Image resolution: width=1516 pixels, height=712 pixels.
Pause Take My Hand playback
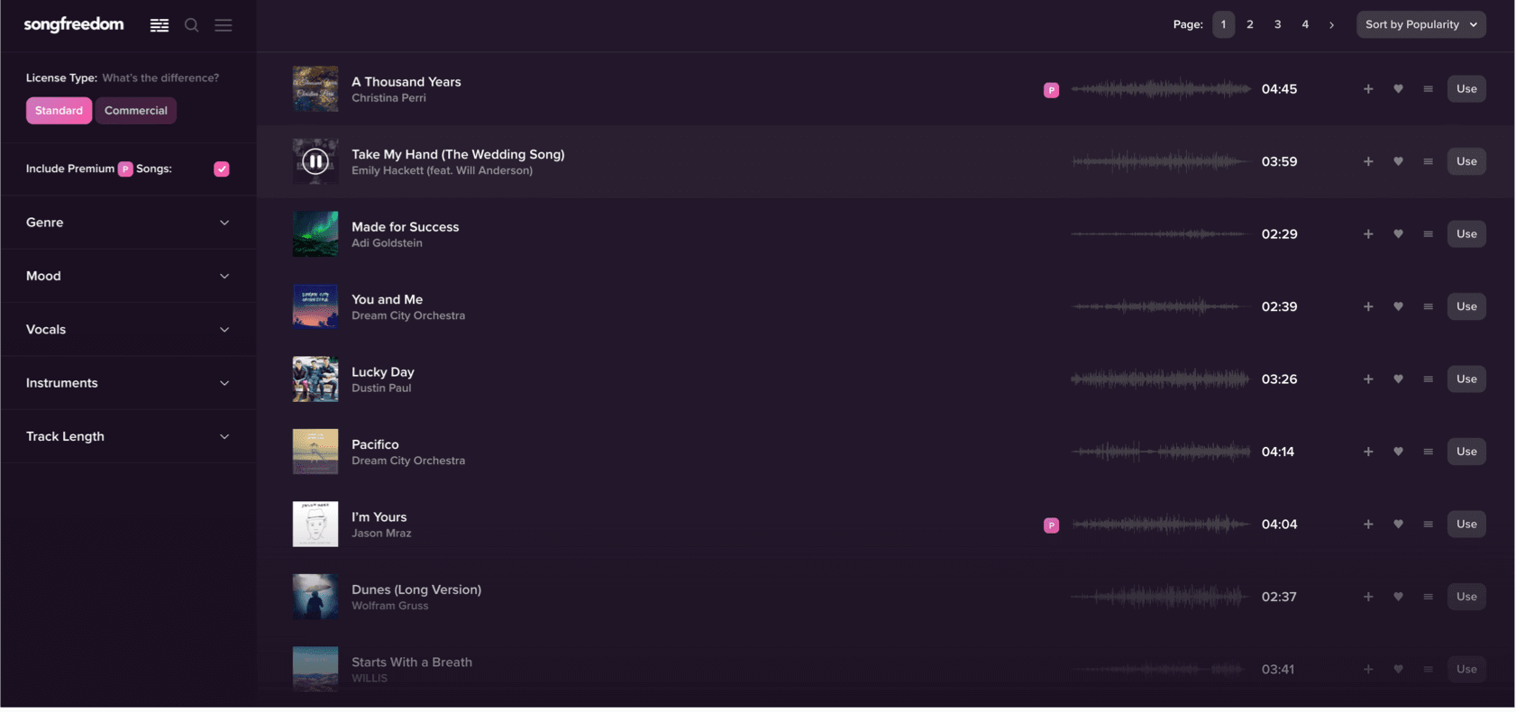315,161
